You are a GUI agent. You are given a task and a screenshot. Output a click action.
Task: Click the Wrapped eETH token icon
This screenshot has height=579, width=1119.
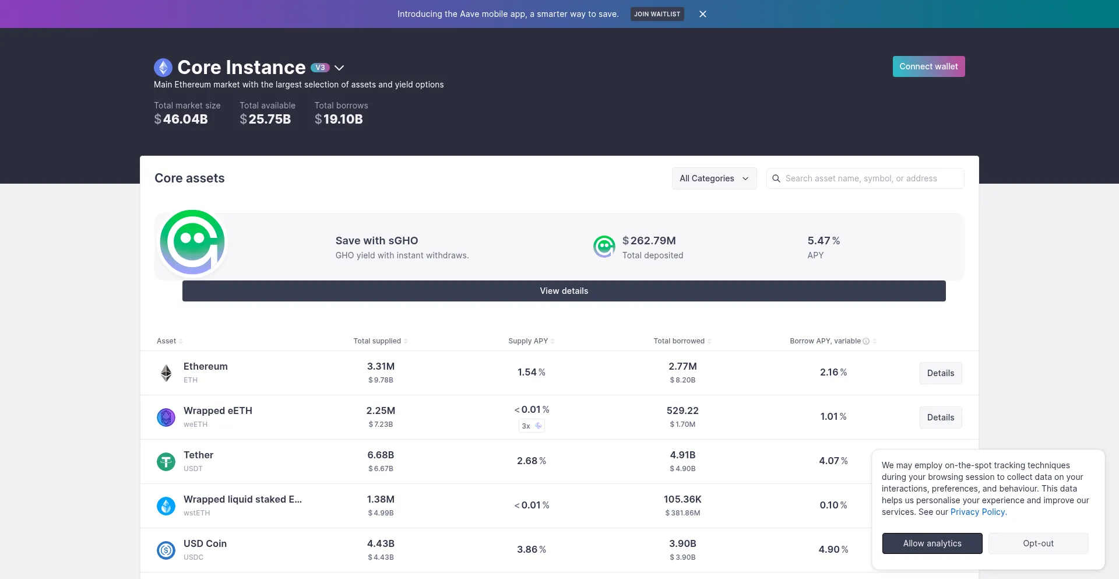coord(166,417)
